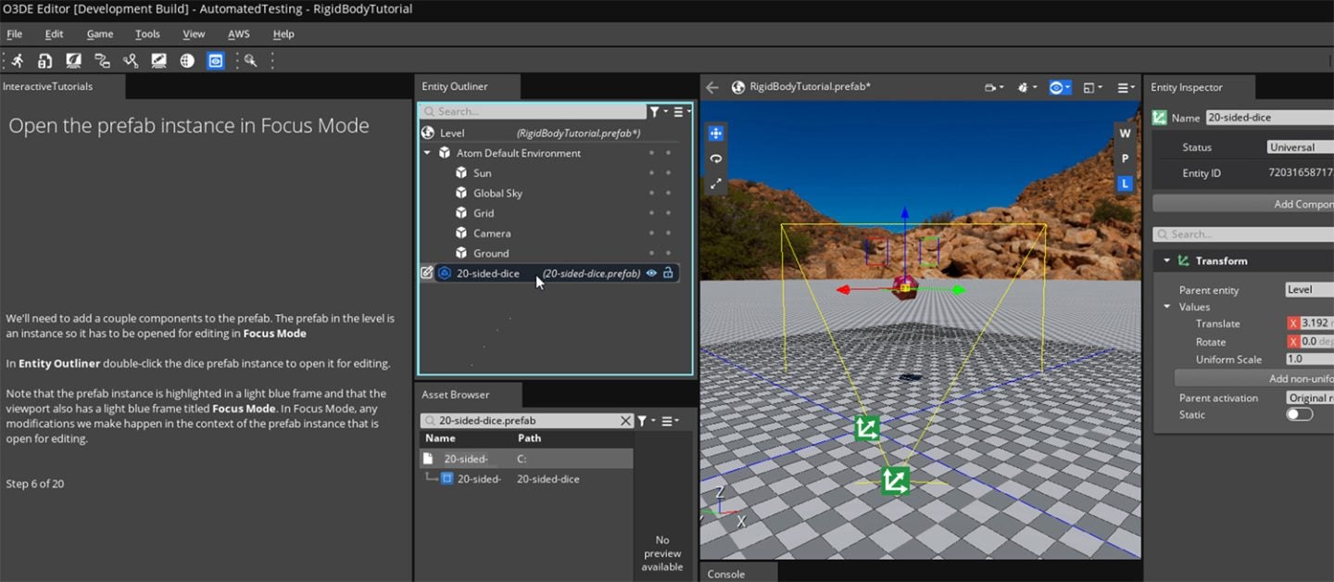Lock the 20-sided-dice entity in the outliner
The image size is (1334, 582).
[669, 272]
